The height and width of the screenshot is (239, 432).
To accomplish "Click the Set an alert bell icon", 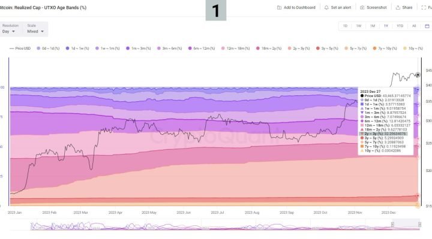I will (x=326, y=8).
